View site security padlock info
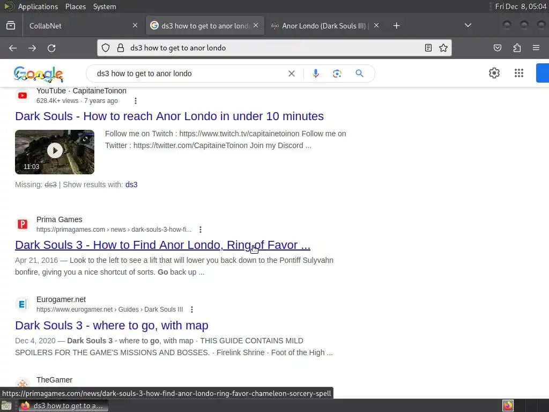The height and width of the screenshot is (412, 549). pyautogui.click(x=121, y=48)
